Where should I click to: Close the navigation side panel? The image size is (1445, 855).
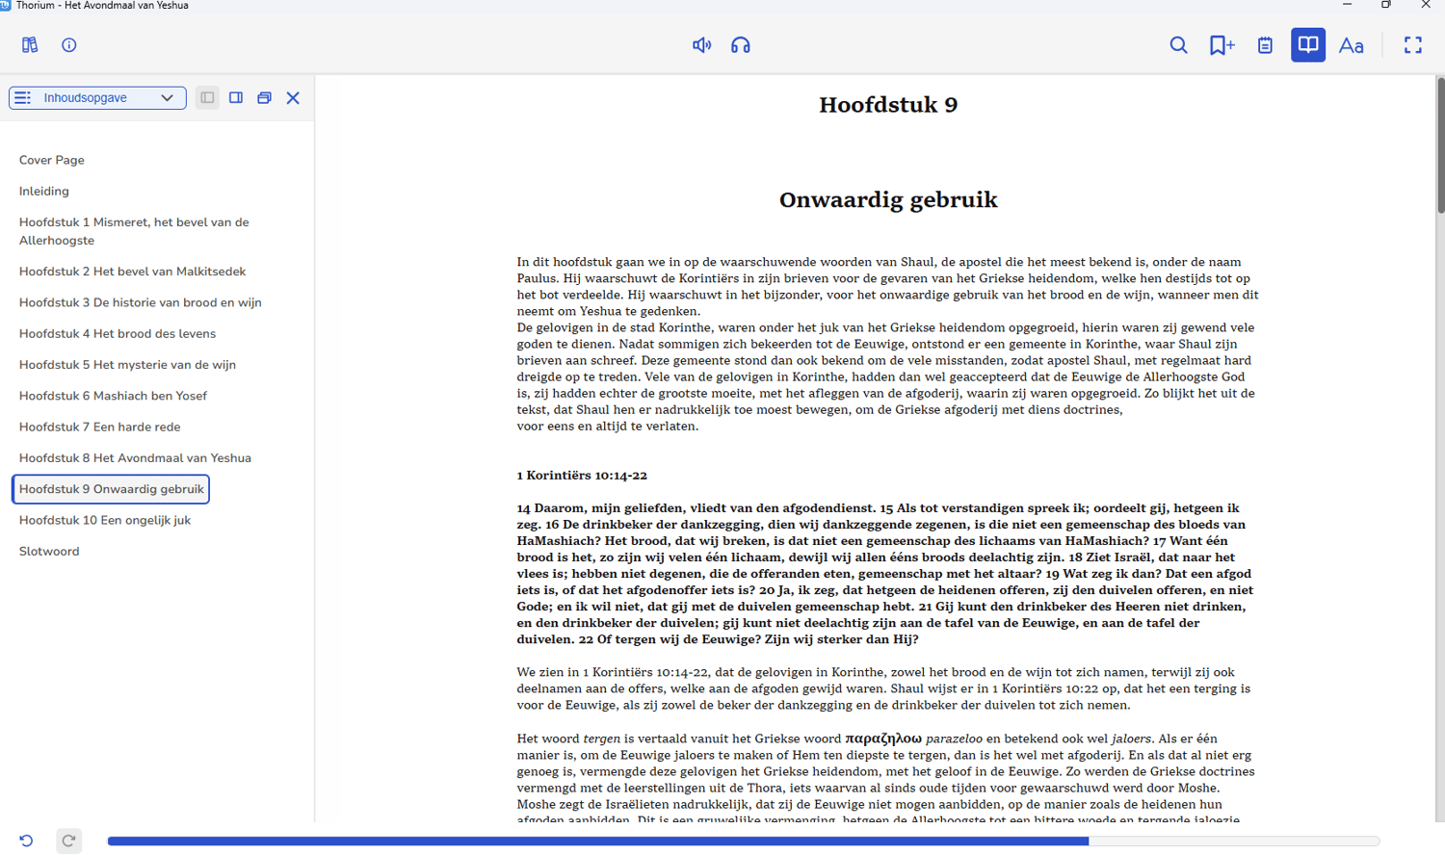coord(293,97)
